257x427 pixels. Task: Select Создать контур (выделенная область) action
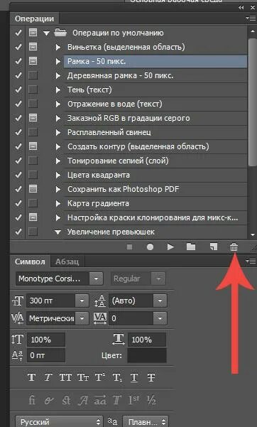click(155, 146)
